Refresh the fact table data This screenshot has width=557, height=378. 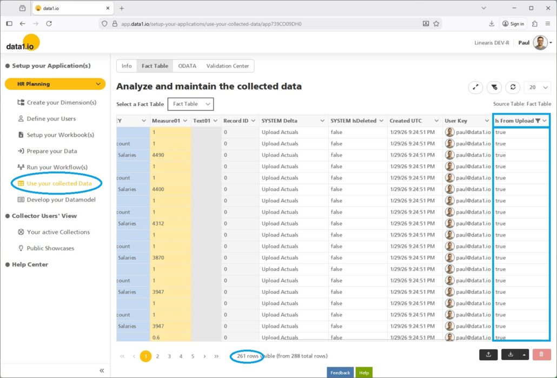coord(512,87)
